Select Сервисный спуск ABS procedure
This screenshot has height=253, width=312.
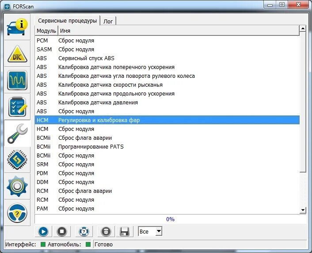pos(167,58)
